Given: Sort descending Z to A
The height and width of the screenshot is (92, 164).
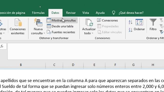Looking at the screenshot, I should pos(130,30).
